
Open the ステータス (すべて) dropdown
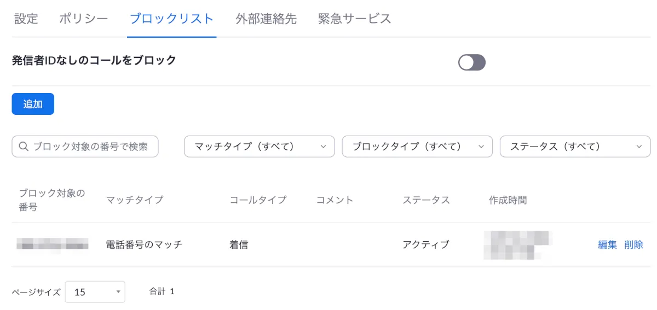tap(575, 147)
